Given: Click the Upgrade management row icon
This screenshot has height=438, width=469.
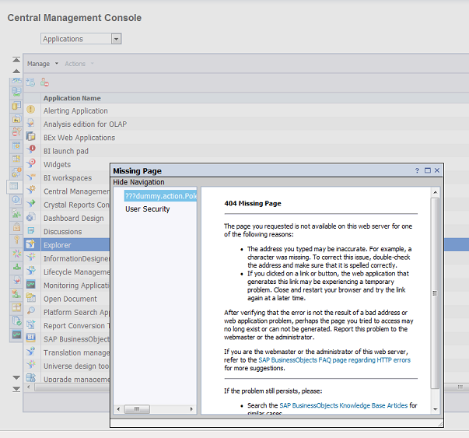Looking at the screenshot, I should click(x=31, y=378).
